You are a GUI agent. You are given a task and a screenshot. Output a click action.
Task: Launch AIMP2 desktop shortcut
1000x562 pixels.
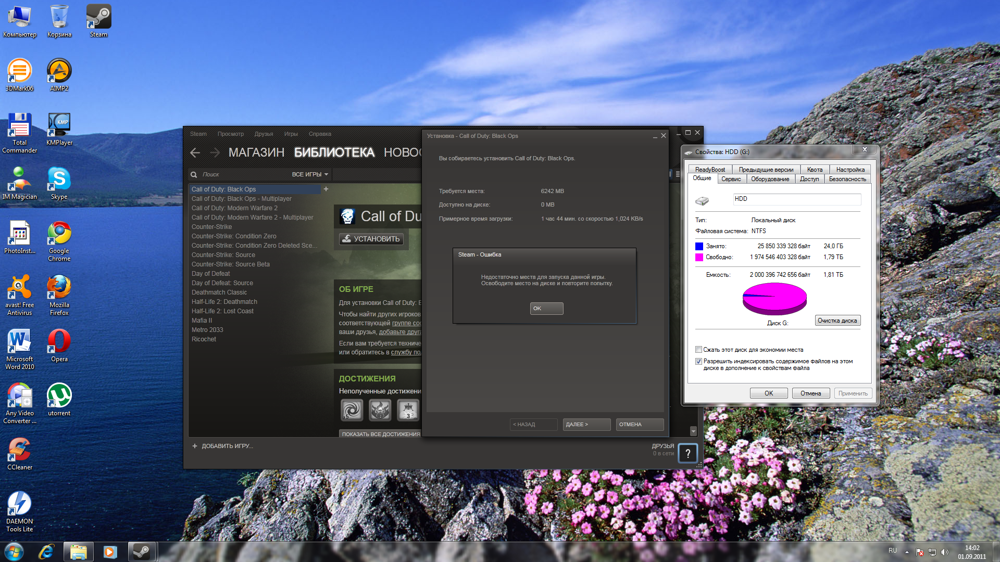pyautogui.click(x=59, y=75)
